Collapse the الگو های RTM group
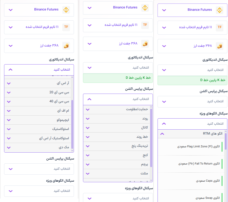 tap(191, 134)
